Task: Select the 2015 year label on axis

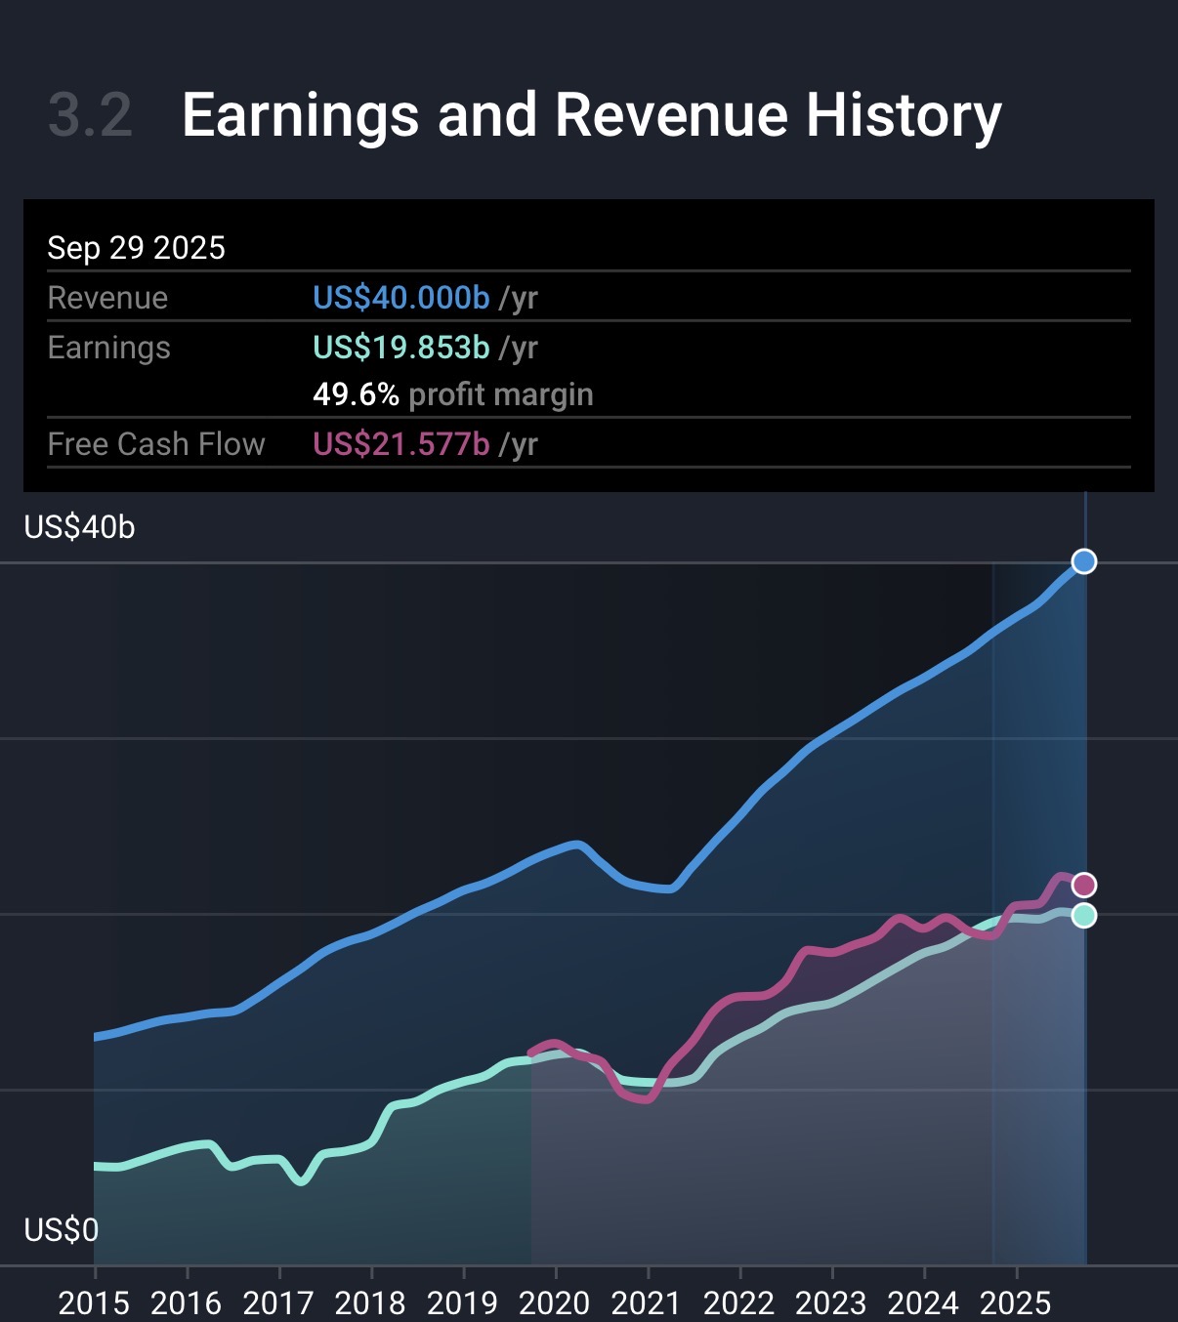Action: (94, 1302)
